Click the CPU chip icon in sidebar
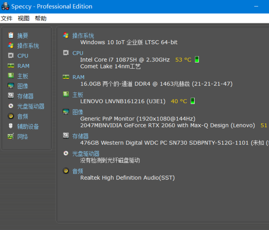Screen dimensions: 269x230 click(x=11, y=56)
